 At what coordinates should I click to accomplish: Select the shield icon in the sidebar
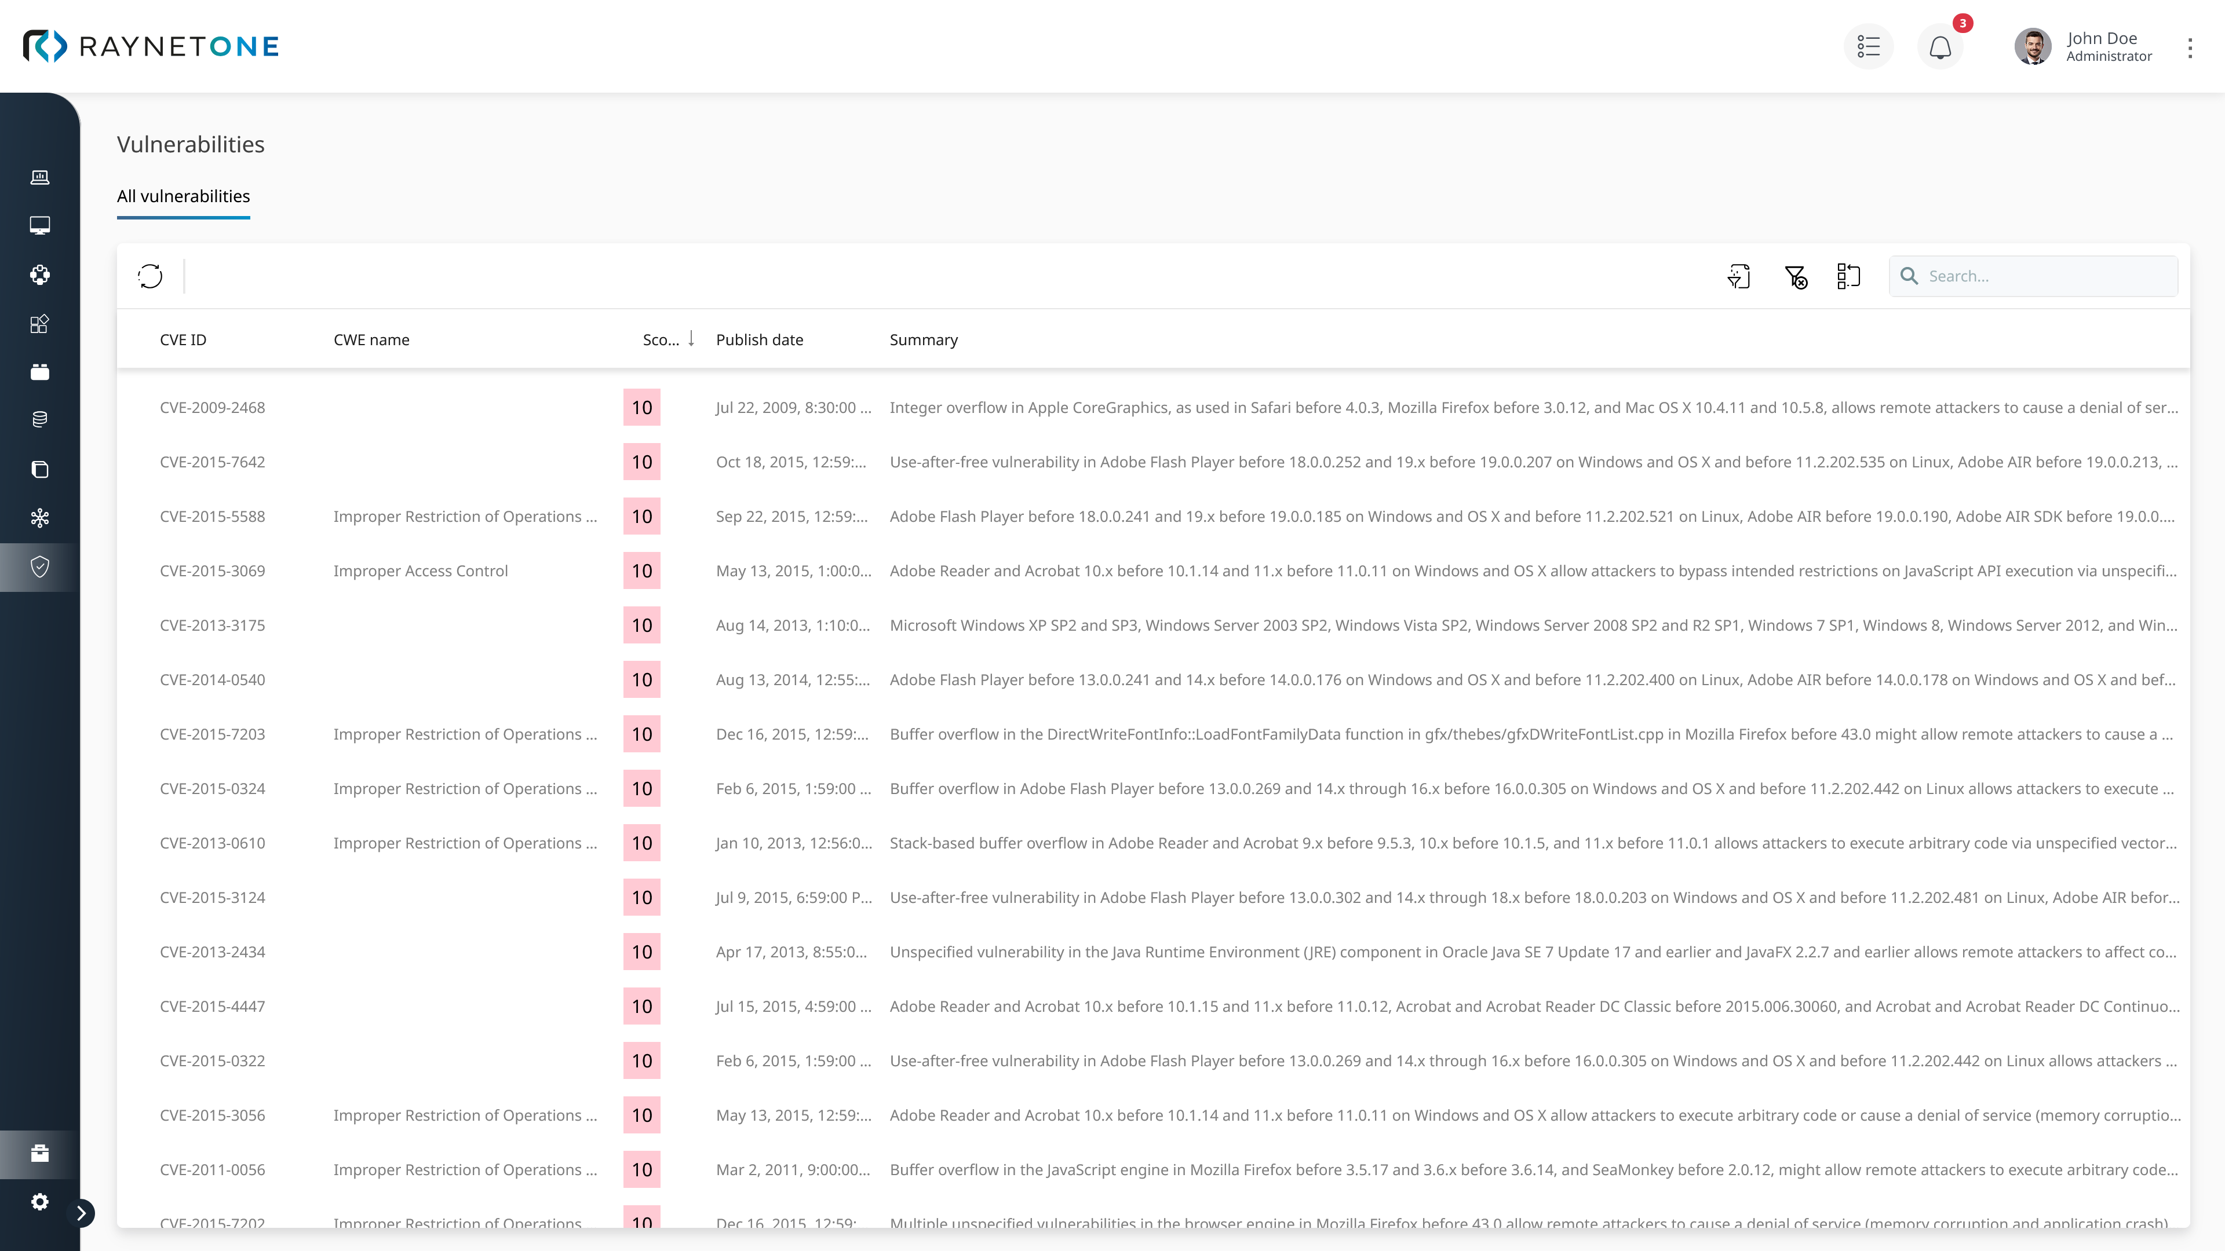40,566
